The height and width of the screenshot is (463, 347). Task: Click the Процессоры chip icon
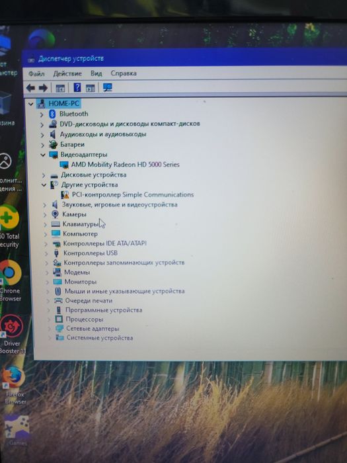[59, 319]
